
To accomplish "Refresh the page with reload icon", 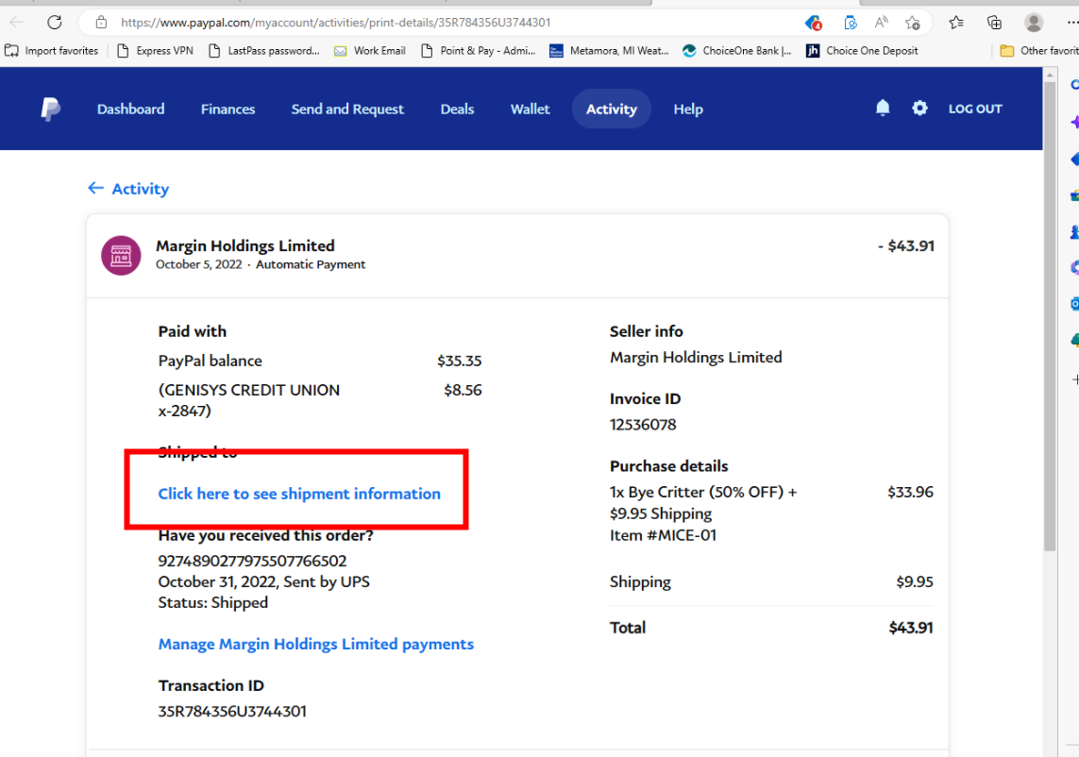I will coord(55,22).
